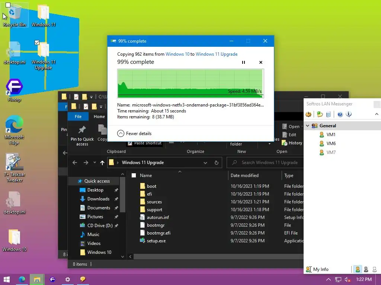Click Pin to Quick access ribbon button
The image size is (381, 285).
82,135
